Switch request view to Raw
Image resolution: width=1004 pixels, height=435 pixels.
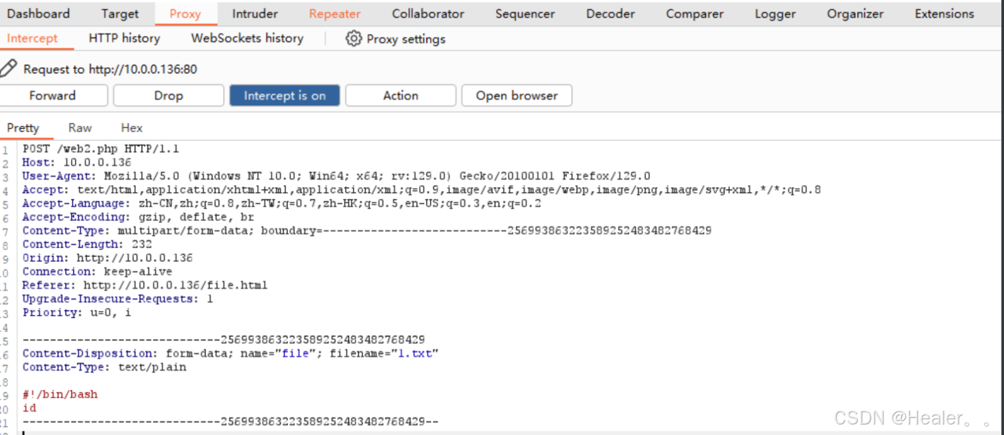tap(80, 128)
